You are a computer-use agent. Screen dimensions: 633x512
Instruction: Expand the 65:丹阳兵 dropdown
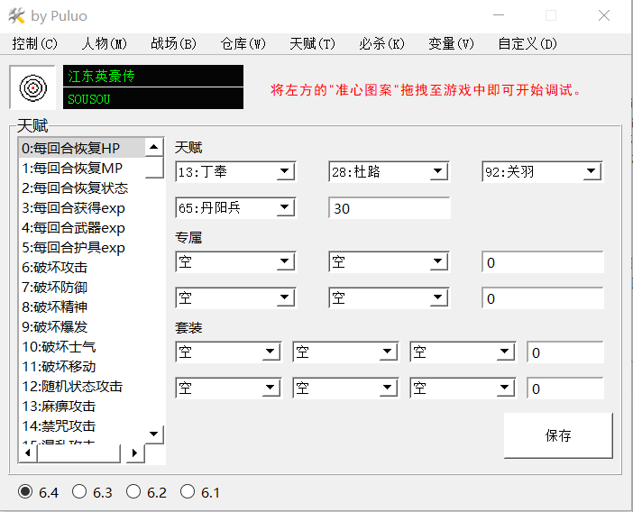(x=285, y=207)
